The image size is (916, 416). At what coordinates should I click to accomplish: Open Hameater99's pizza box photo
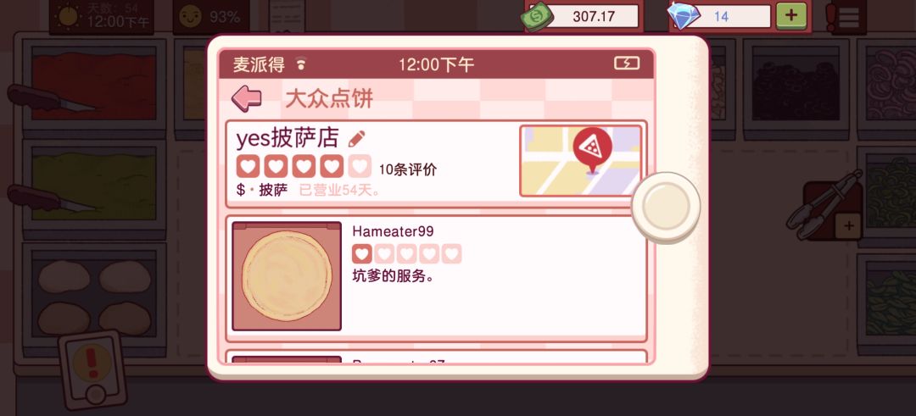tap(287, 276)
